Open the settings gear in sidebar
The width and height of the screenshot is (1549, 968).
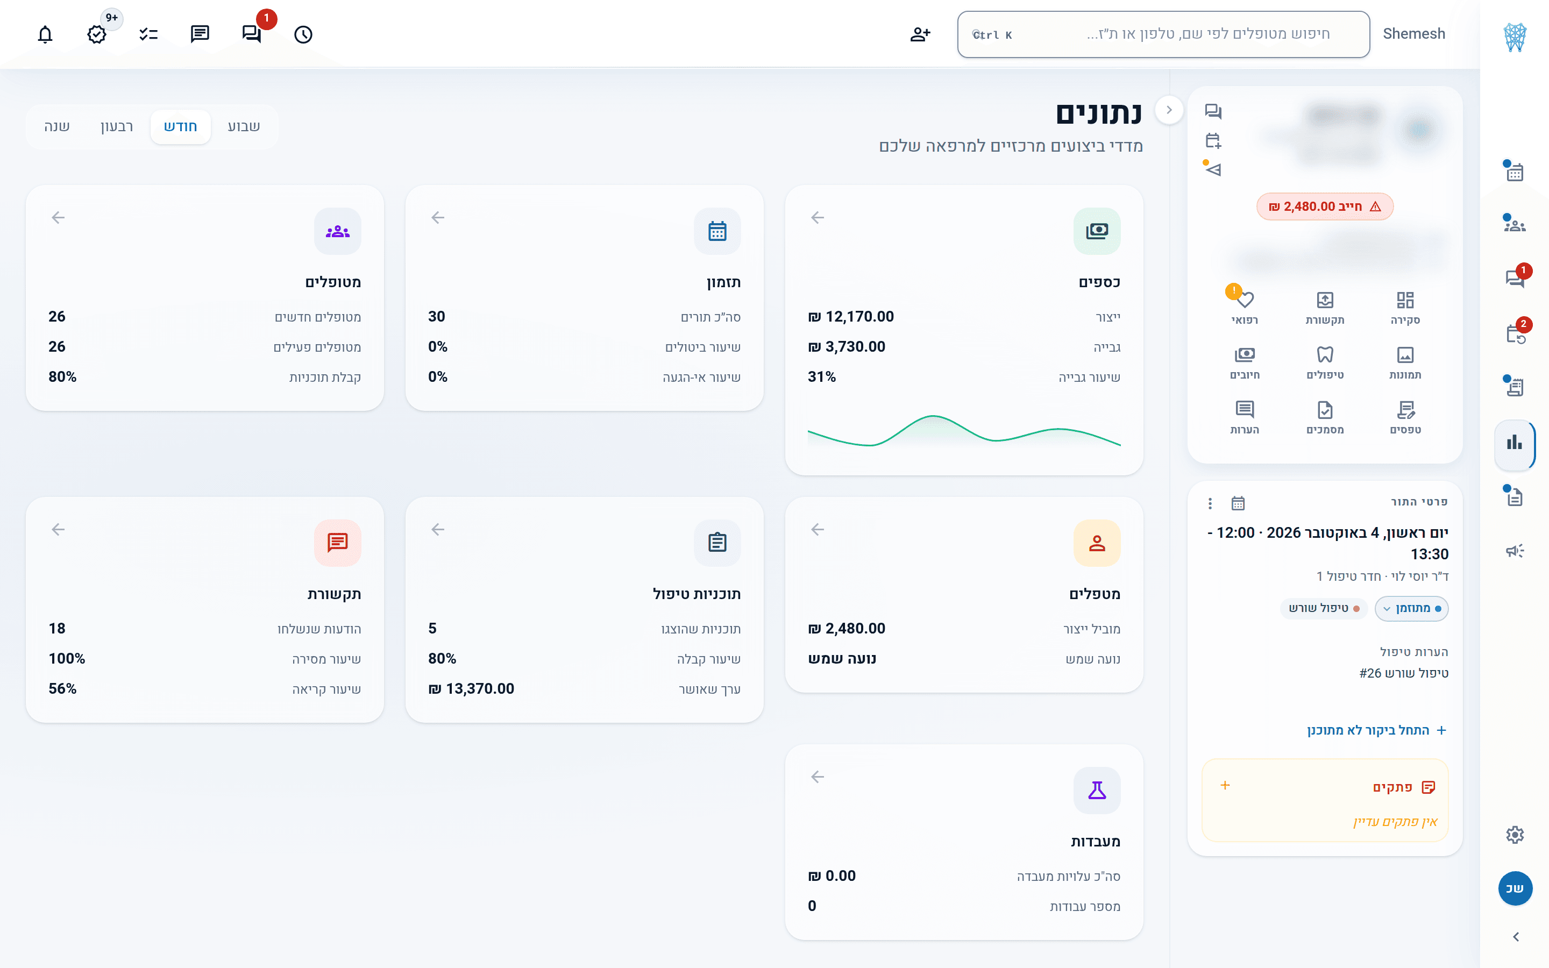coord(1515,835)
